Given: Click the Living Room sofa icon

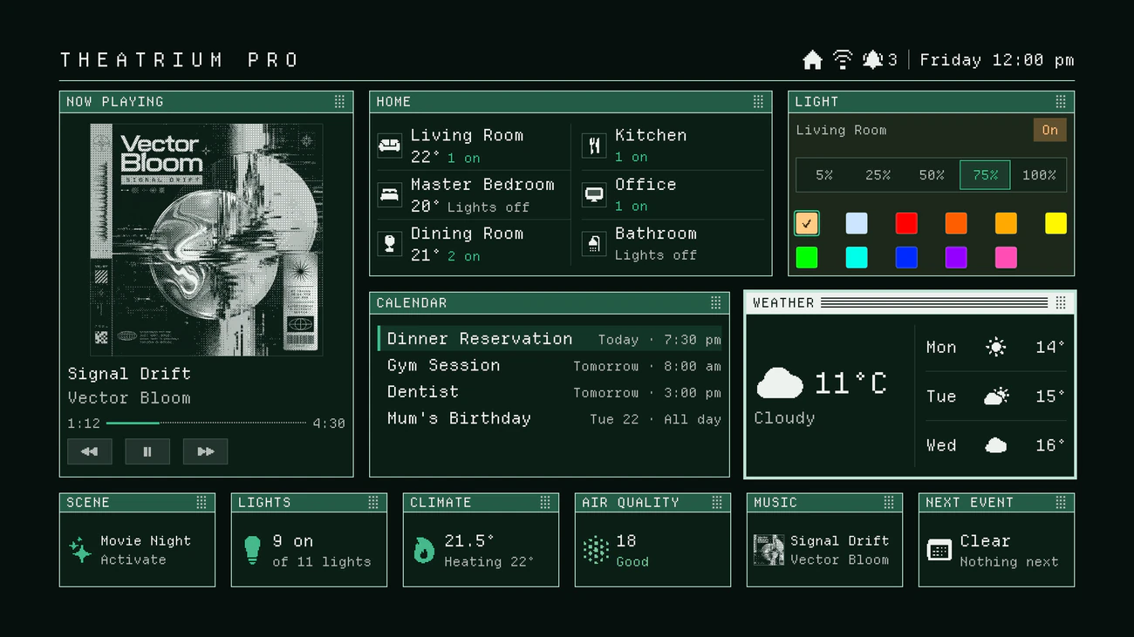Looking at the screenshot, I should click(390, 146).
